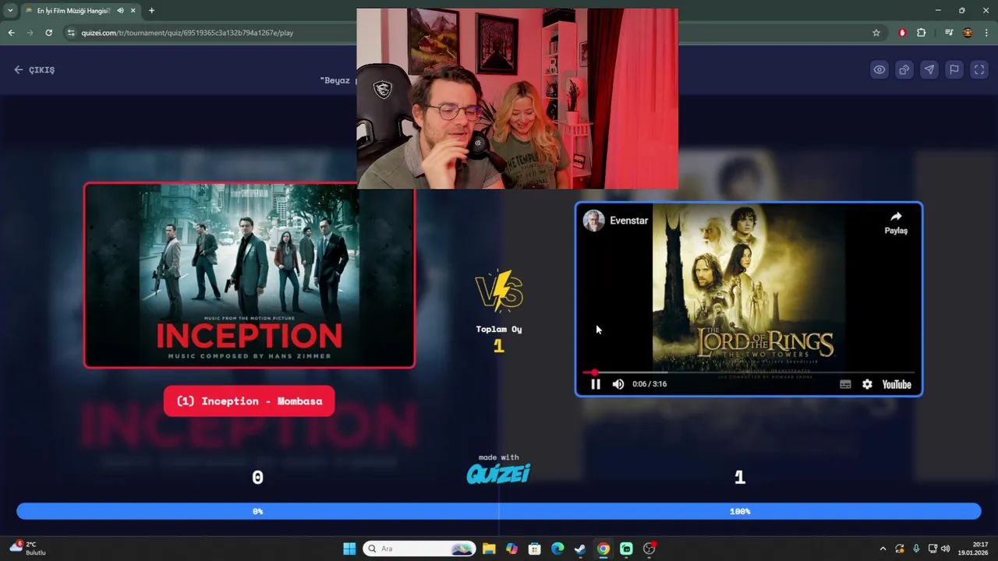Open Microsoft Store from the taskbar

[x=534, y=549]
